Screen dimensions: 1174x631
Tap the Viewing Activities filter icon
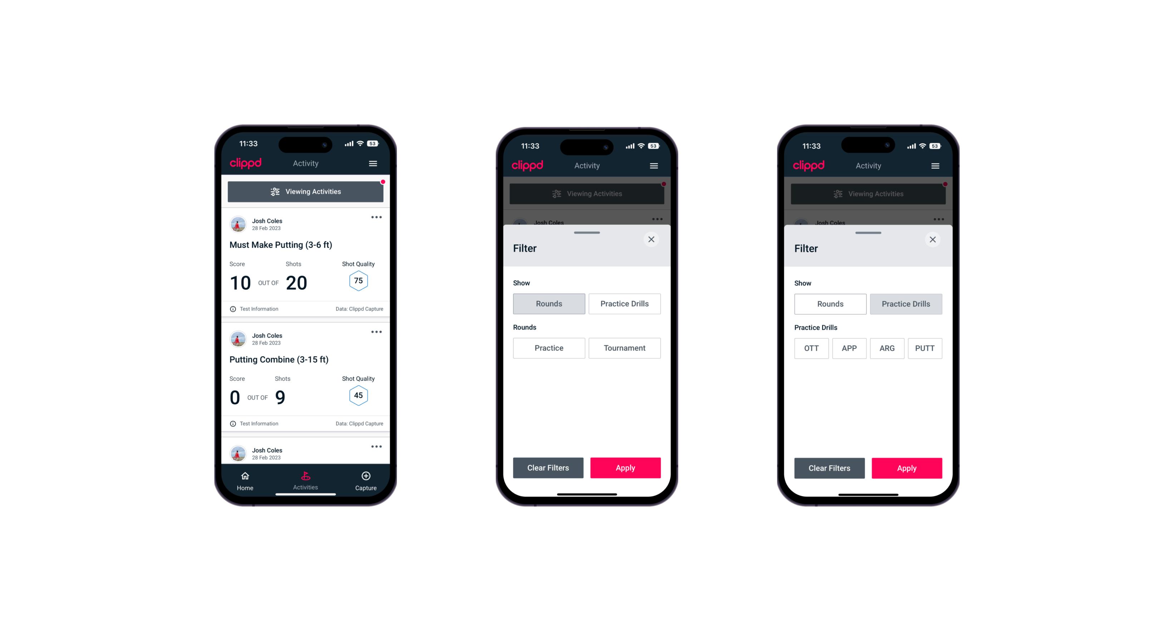pyautogui.click(x=275, y=192)
